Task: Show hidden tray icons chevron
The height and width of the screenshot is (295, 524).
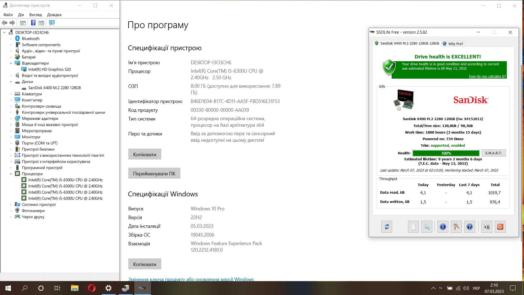Action: [x=433, y=288]
